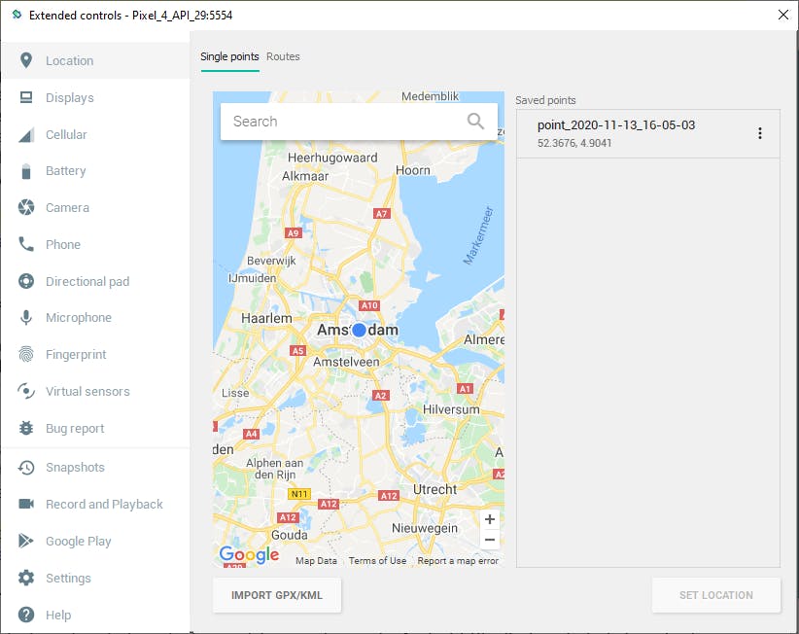Image resolution: width=799 pixels, height=634 pixels.
Task: Select the Cellular signal icon
Action: [26, 134]
